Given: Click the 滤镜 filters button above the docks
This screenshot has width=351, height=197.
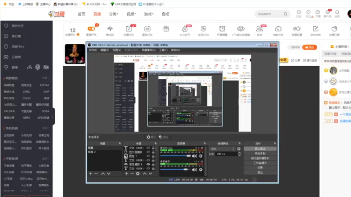Looking at the screenshot, I should (x=163, y=137).
